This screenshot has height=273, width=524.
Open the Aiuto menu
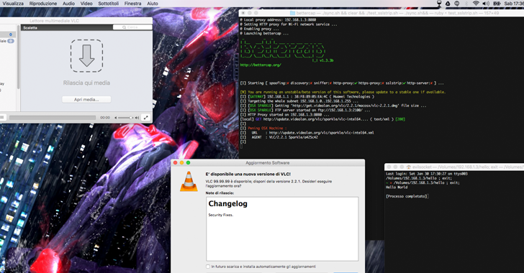point(153,4)
